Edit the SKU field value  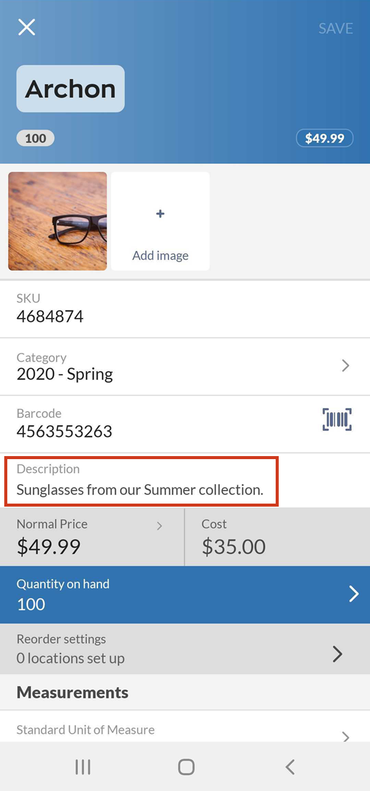[50, 317]
